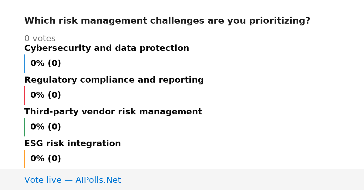Click the word 'prioritizing?' in the title
The image size is (364, 190).
[280, 21]
